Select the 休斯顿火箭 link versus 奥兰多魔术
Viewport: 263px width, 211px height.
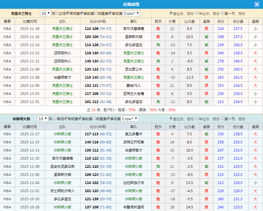tap(62, 134)
